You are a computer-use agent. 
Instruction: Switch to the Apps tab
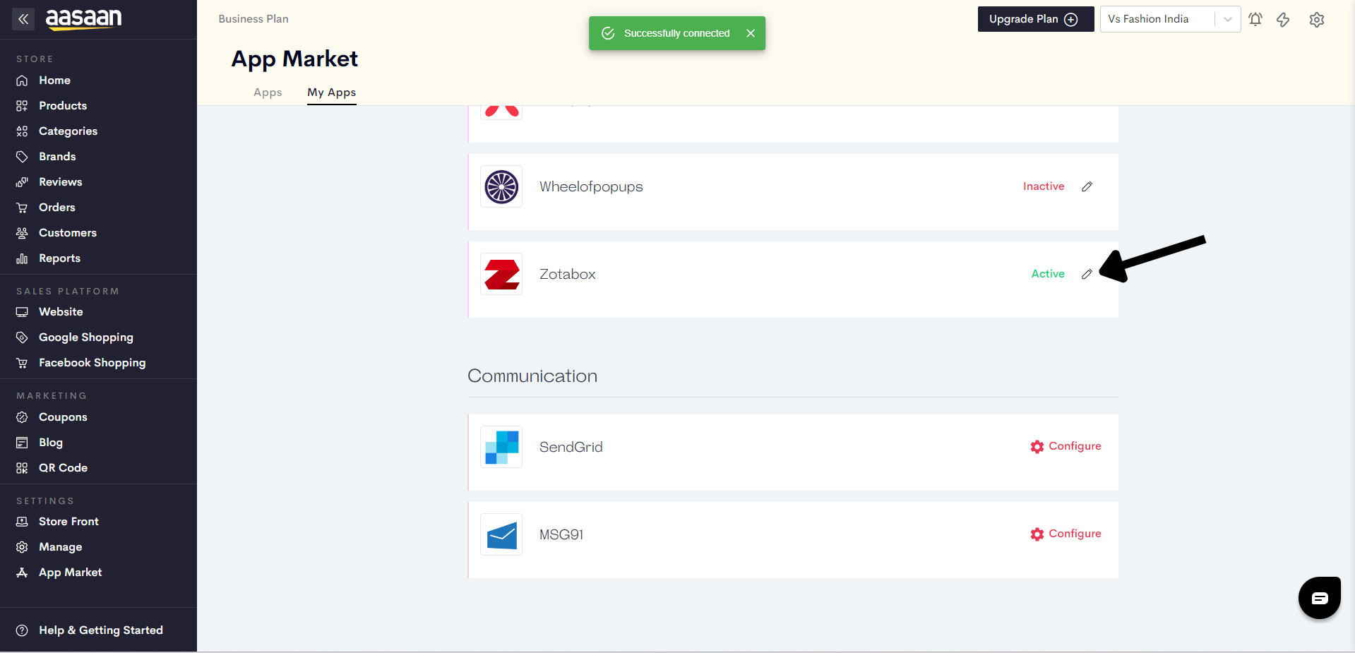[268, 92]
